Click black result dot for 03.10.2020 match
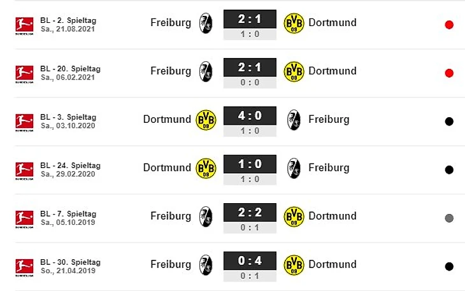 point(449,122)
